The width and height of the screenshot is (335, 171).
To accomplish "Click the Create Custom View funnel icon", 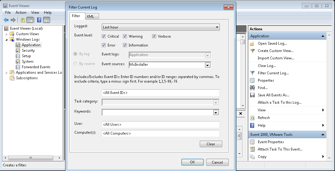I will (x=252, y=51).
